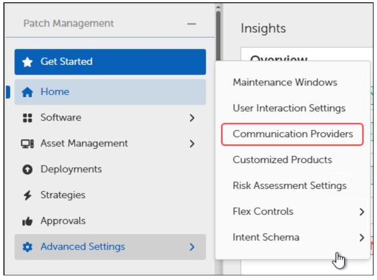Click the Software grid icon
377x280 pixels.
pyautogui.click(x=27, y=118)
